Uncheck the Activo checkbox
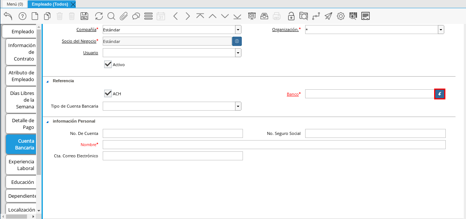This screenshot has height=219, width=466. click(x=108, y=64)
